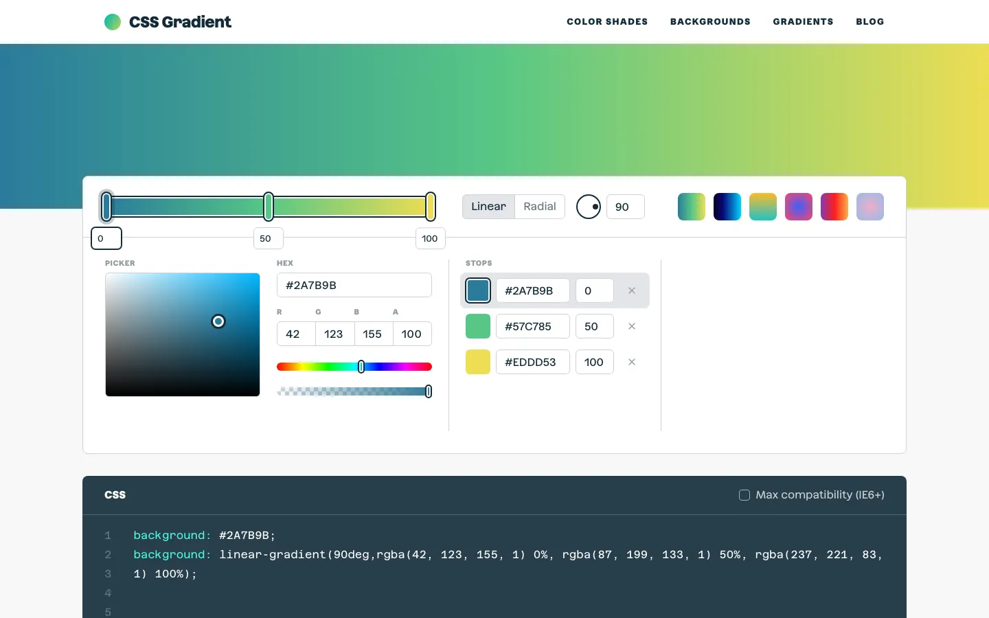Select the middle gradient bar handle at 50

[x=269, y=207]
